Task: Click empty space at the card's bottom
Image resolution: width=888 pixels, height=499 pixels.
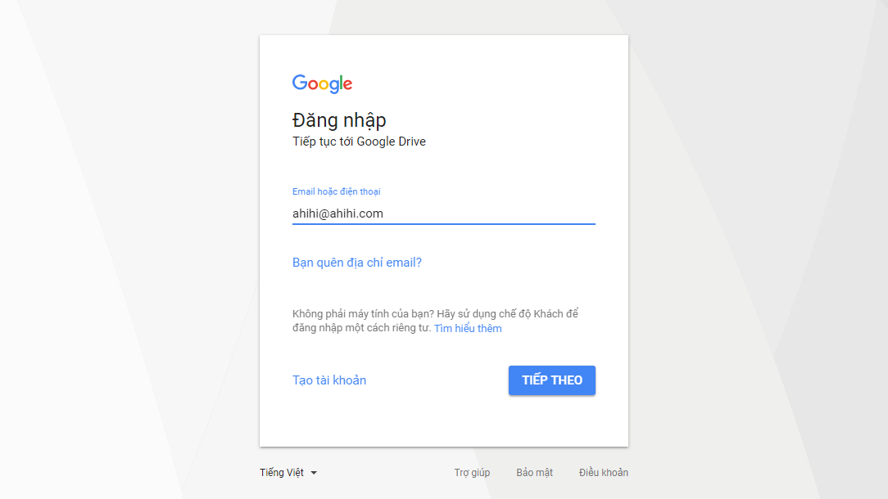Action: tap(443, 425)
